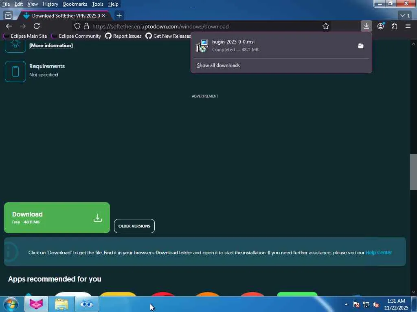This screenshot has height=312, width=417.
Task: Click the More information link
Action: point(51,45)
